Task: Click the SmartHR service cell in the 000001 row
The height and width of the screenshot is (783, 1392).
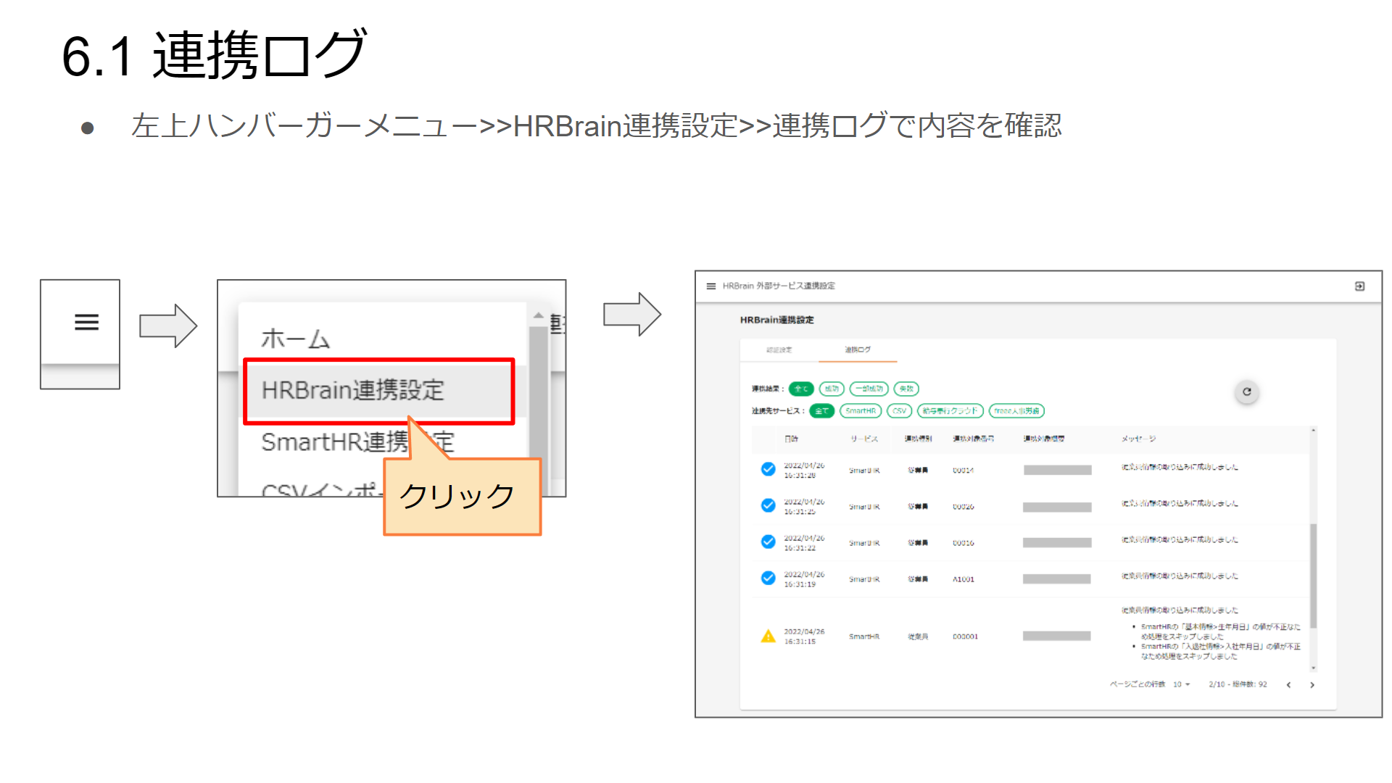Action: pos(864,637)
